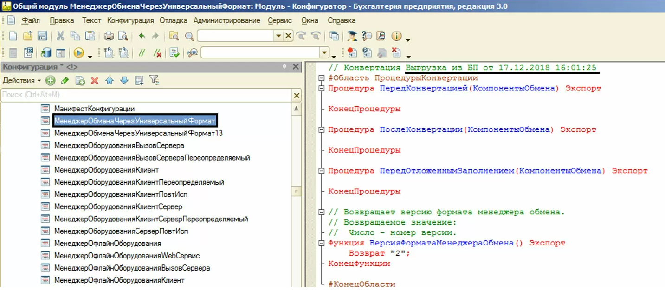
Task: Click the red X delete icon in Configuration panel
Action: click(x=95, y=81)
